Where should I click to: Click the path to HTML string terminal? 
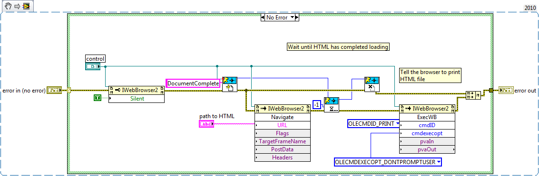pyautogui.click(x=206, y=124)
